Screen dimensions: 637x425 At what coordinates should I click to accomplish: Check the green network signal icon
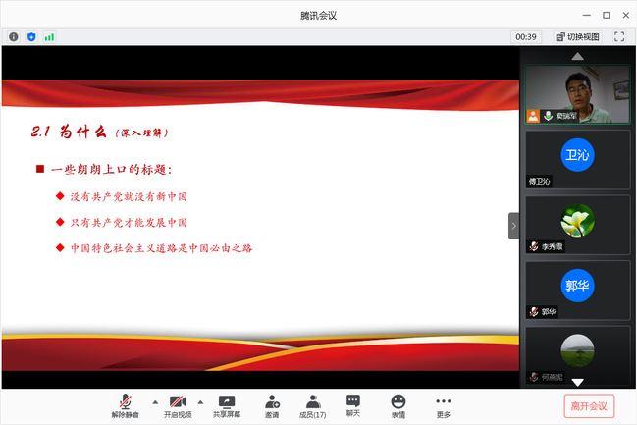(49, 36)
